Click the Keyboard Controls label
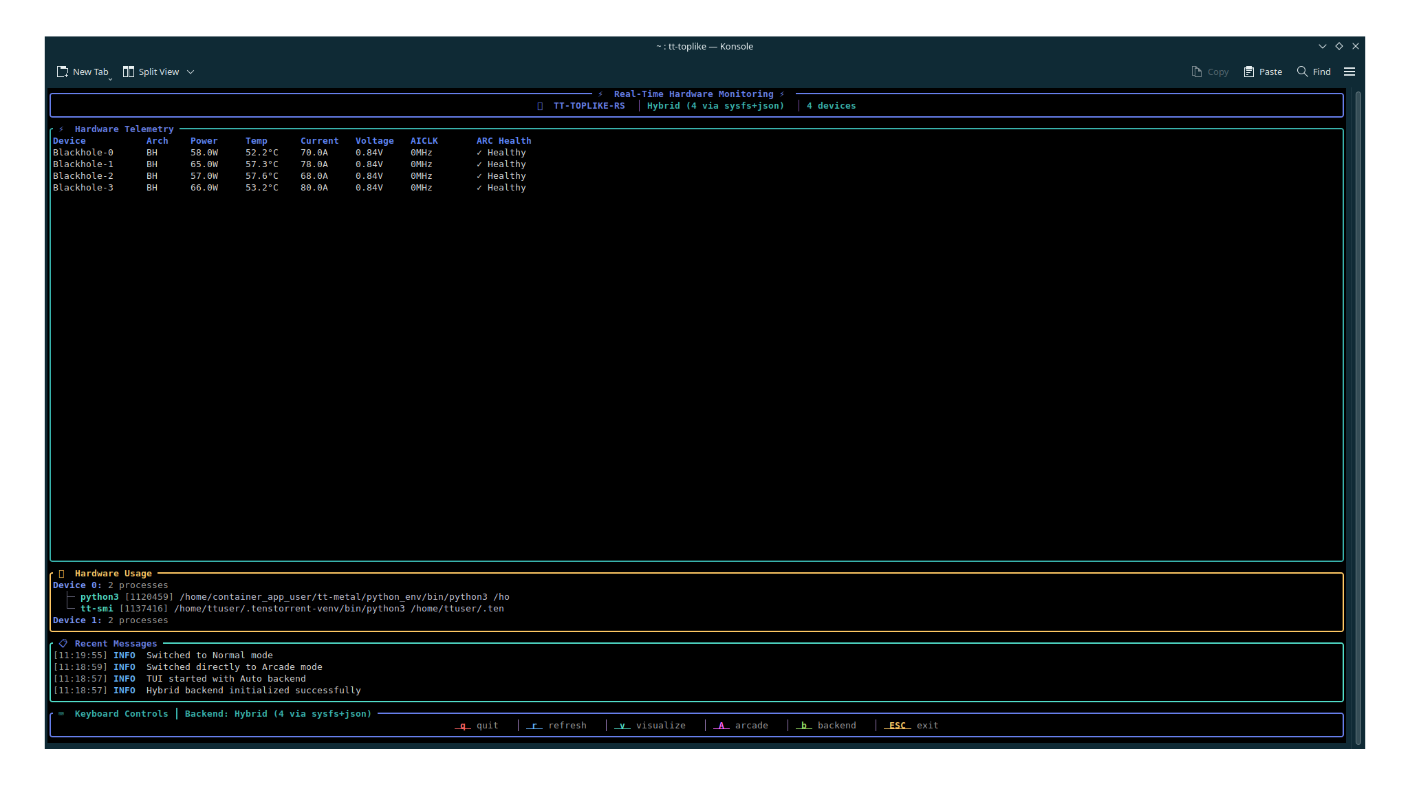 click(122, 714)
